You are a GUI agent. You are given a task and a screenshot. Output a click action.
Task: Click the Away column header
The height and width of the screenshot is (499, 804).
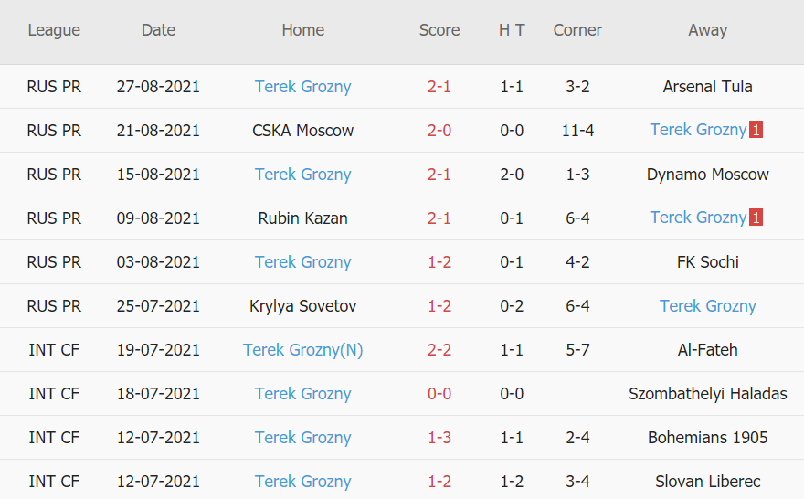pyautogui.click(x=707, y=30)
